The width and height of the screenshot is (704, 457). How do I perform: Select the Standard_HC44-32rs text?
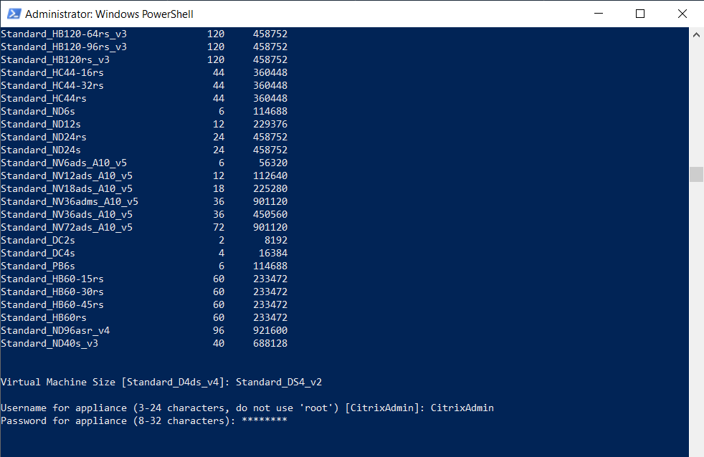tap(52, 86)
